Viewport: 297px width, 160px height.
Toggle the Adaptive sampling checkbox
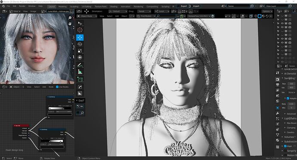[288, 98]
